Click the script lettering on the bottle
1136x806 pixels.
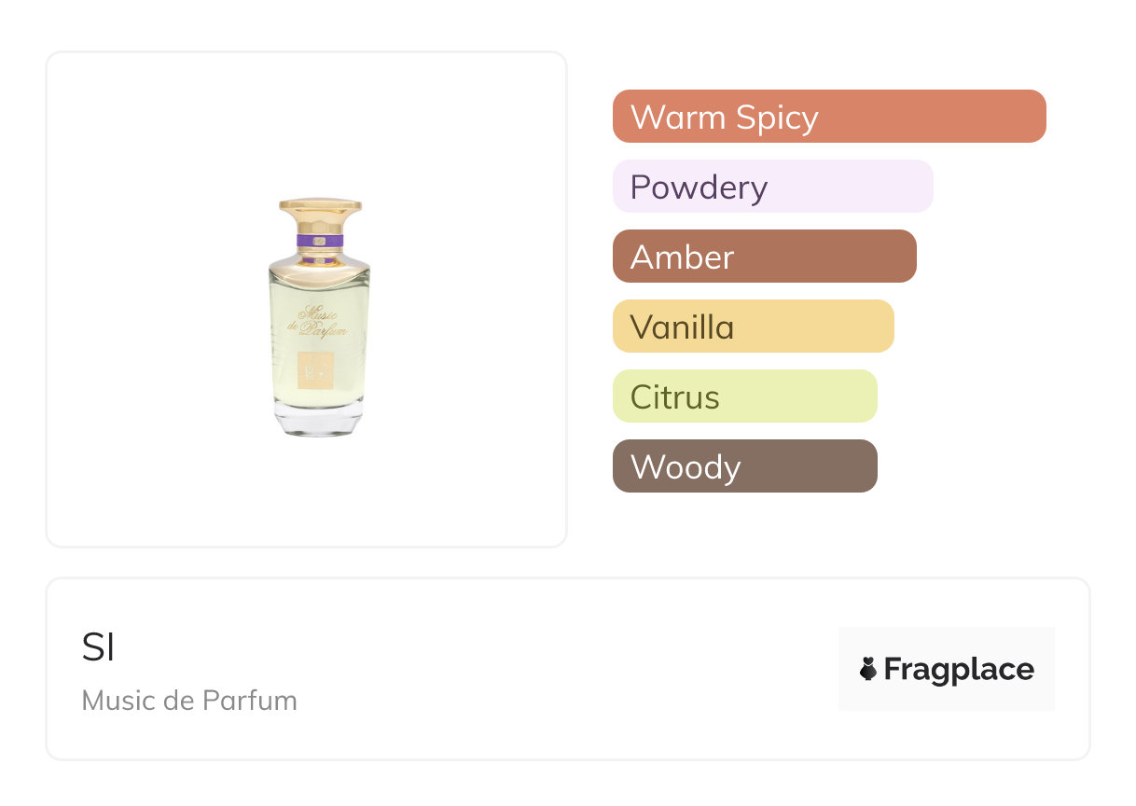pos(320,323)
